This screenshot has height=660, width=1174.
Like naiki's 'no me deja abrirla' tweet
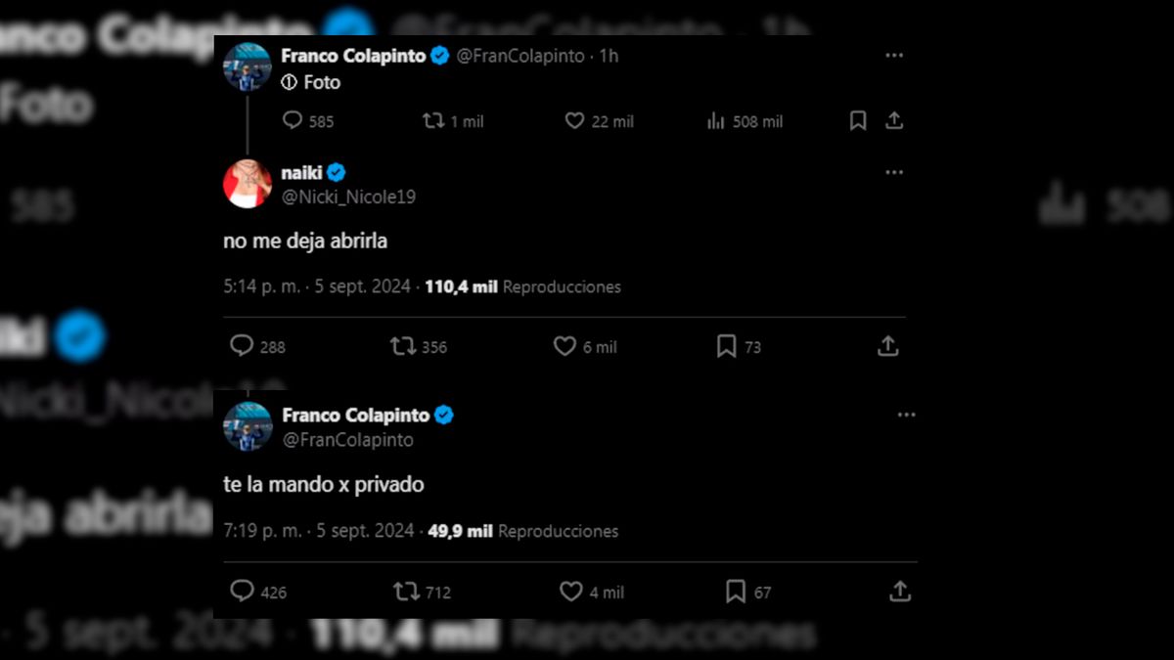tap(564, 346)
